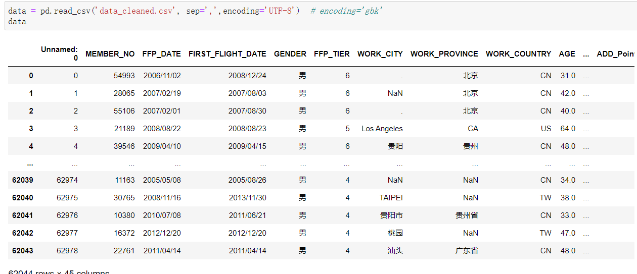The width and height of the screenshot is (637, 274).
Task: Click the age value 64.0
Action: 568,129
